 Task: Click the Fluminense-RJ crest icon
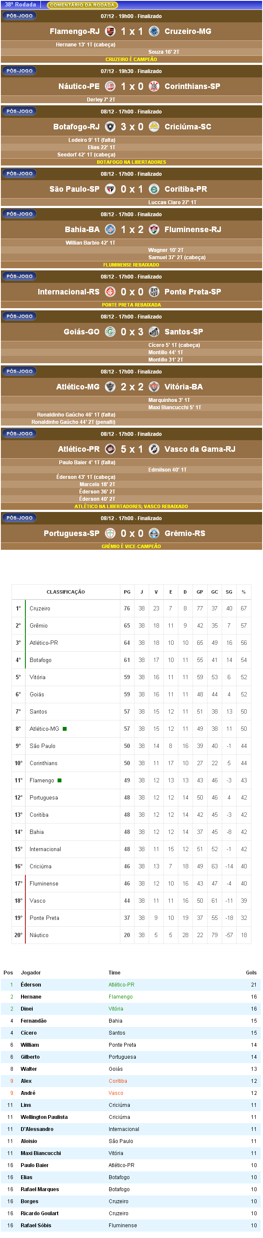pos(154,230)
